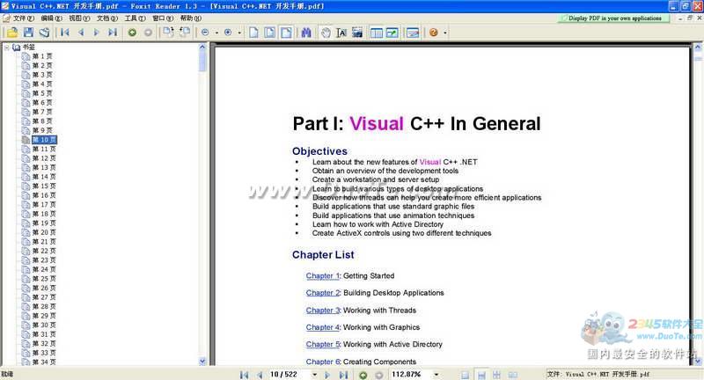Click the orange Help question icon
This screenshot has height=380, width=704.
click(x=434, y=33)
